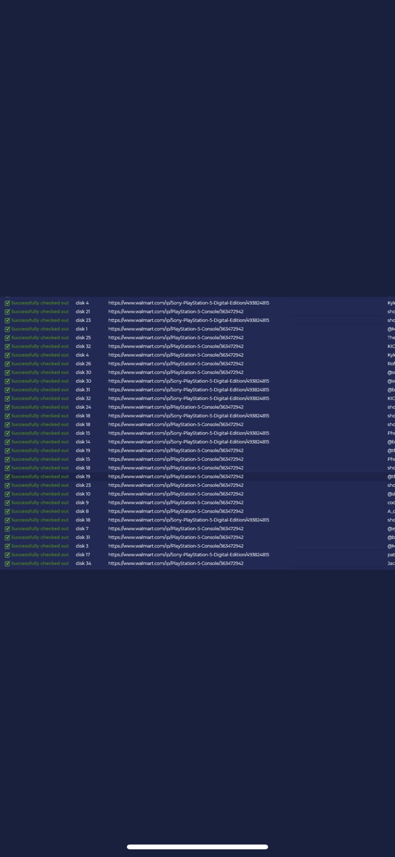Select the check icon on disk 34 row
The height and width of the screenshot is (857, 395).
pos(7,564)
